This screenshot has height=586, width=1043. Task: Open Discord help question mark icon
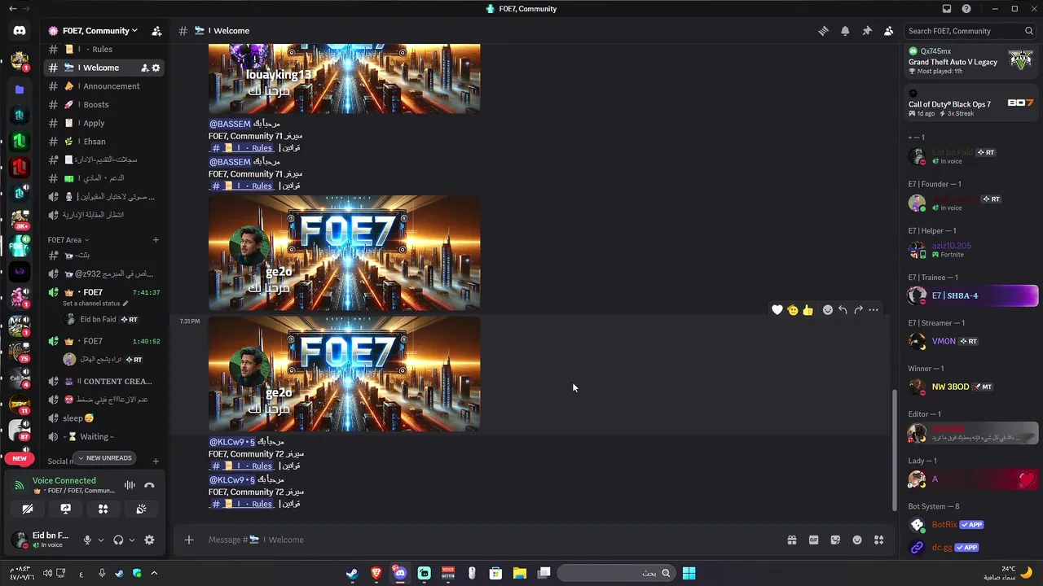966,9
